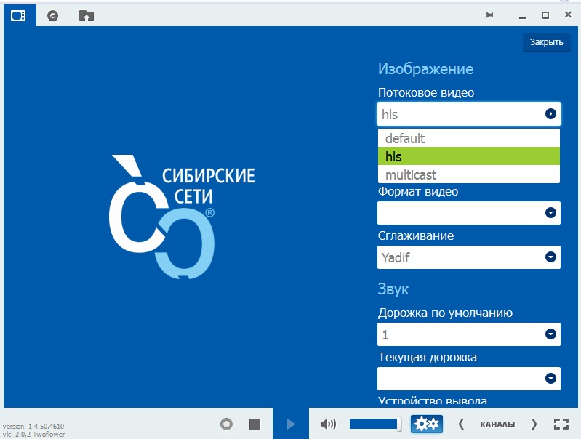
Task: Go to next channel arrow
Action: click(x=534, y=424)
